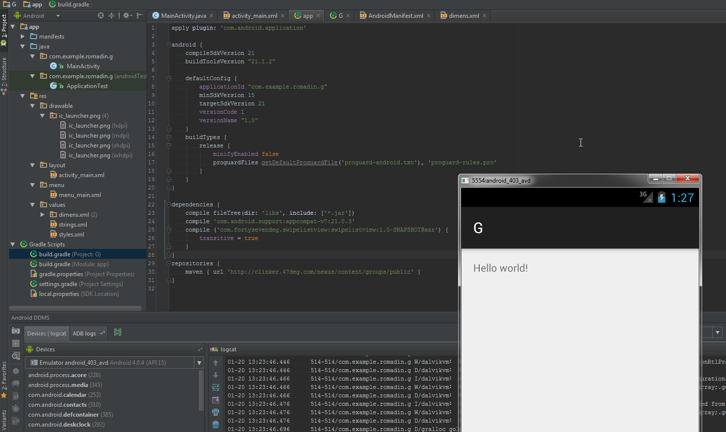Select android.process.media process
The width and height of the screenshot is (726, 432).
pos(65,385)
